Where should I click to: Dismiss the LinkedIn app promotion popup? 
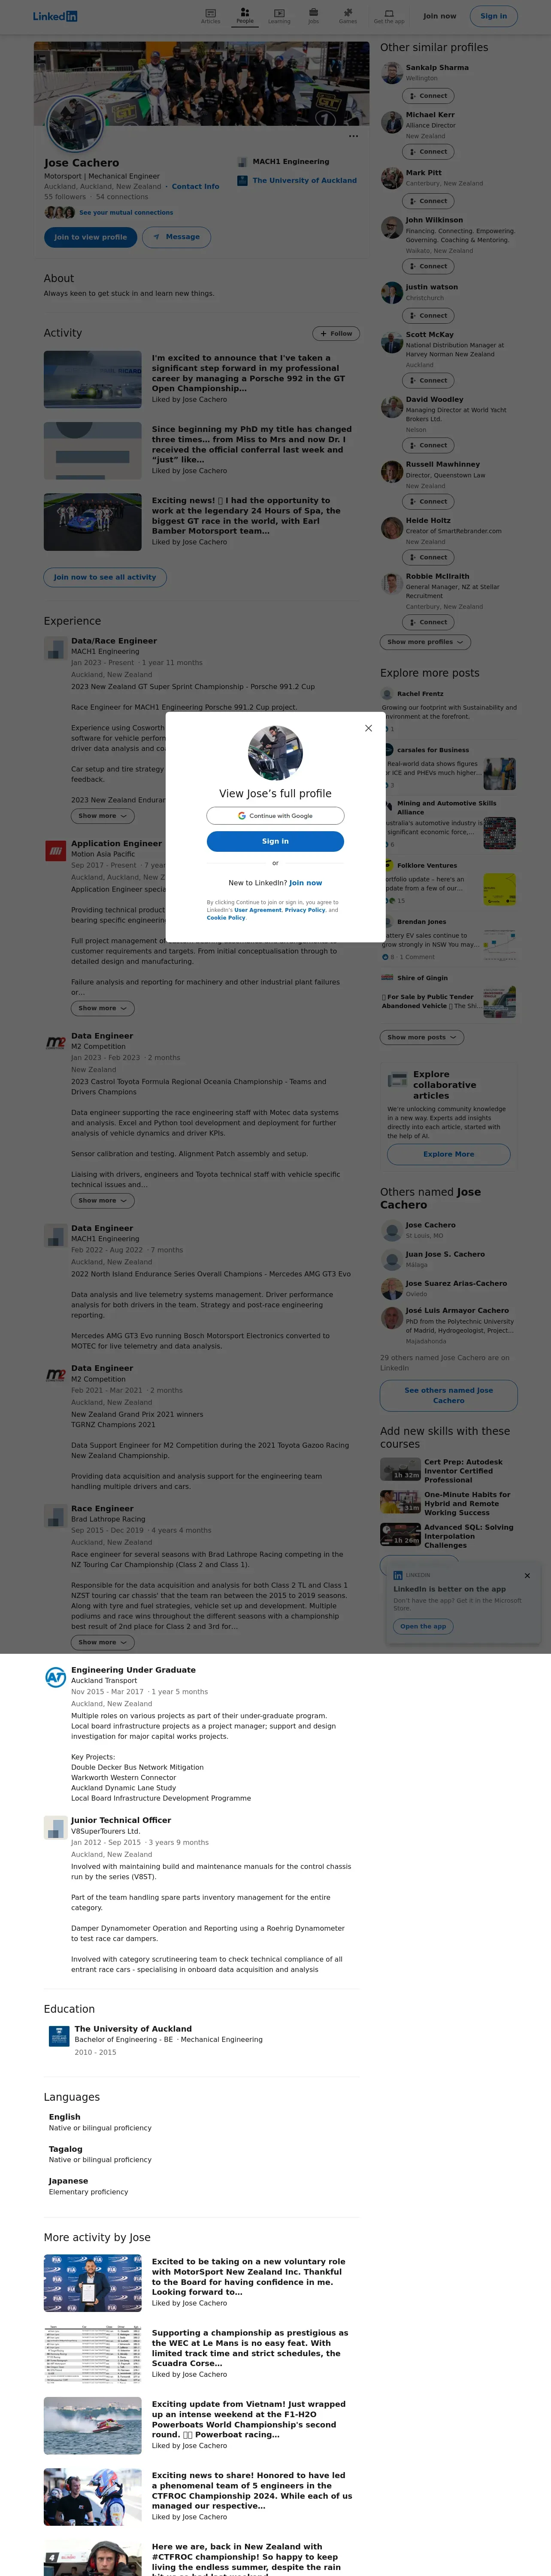(x=527, y=1575)
